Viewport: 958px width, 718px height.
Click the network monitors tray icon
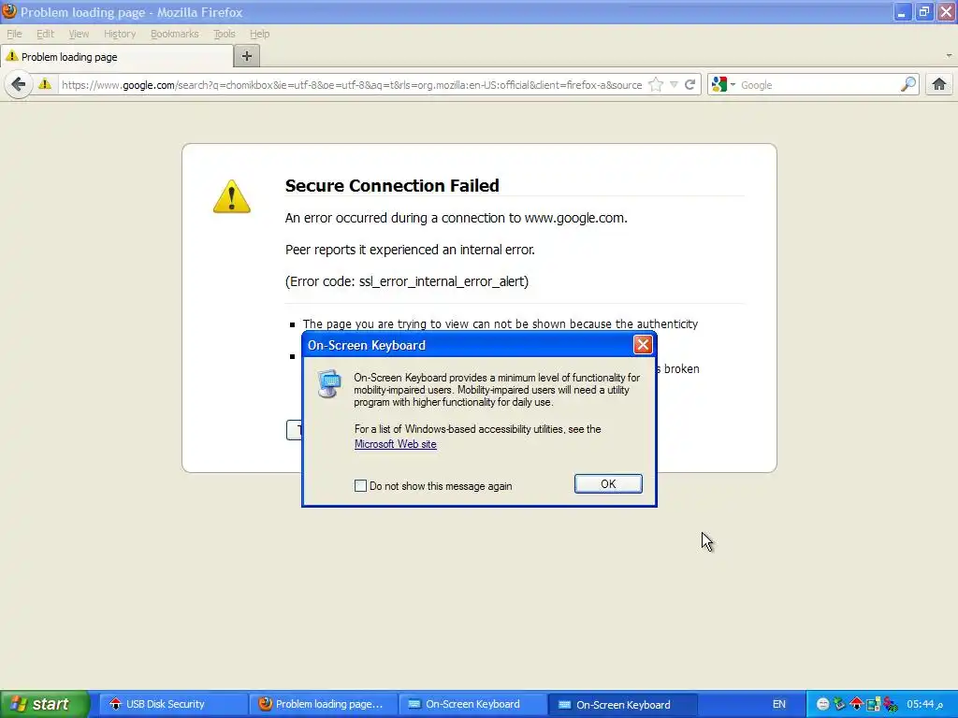(x=873, y=704)
